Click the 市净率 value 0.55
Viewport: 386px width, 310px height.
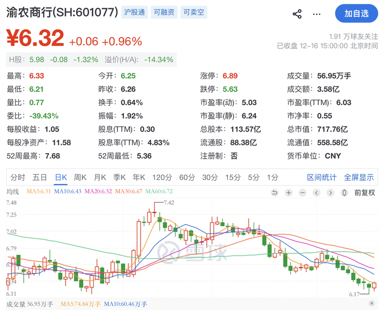[x=324, y=116]
